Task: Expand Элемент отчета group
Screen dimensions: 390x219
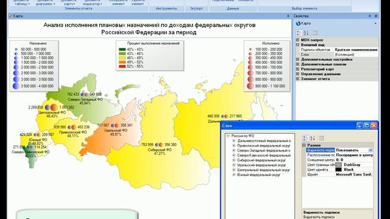Action: [x=297, y=78]
